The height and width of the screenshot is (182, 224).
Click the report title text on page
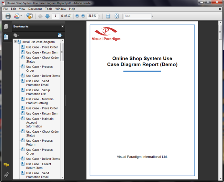pyautogui.click(x=142, y=61)
